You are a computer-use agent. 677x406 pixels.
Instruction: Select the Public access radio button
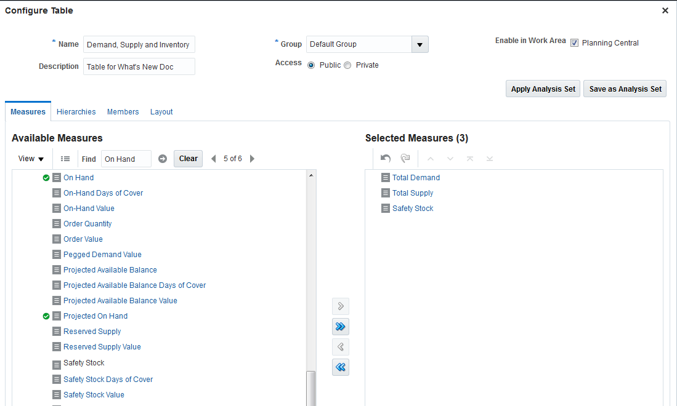pyautogui.click(x=311, y=65)
